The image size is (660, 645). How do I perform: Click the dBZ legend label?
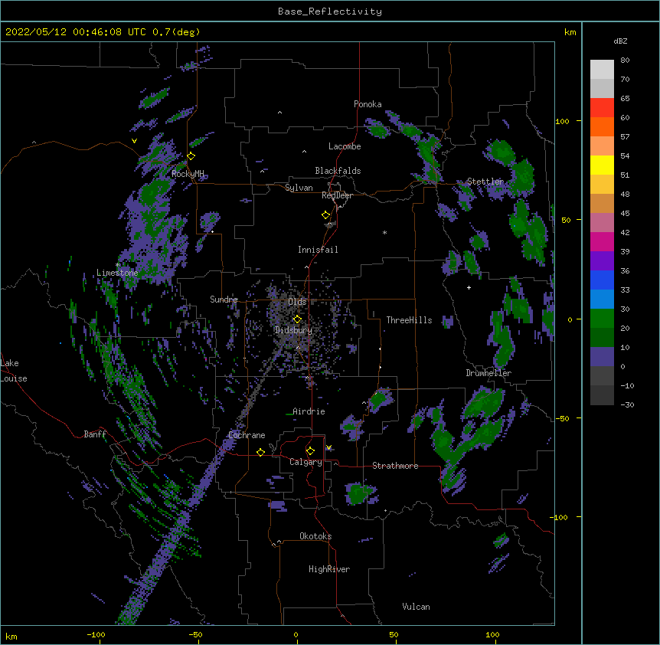[620, 41]
